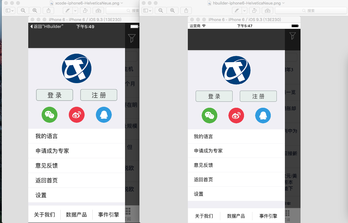Open 事件引擎 tab in right simulator
The height and width of the screenshot is (223, 348).
[268, 216]
